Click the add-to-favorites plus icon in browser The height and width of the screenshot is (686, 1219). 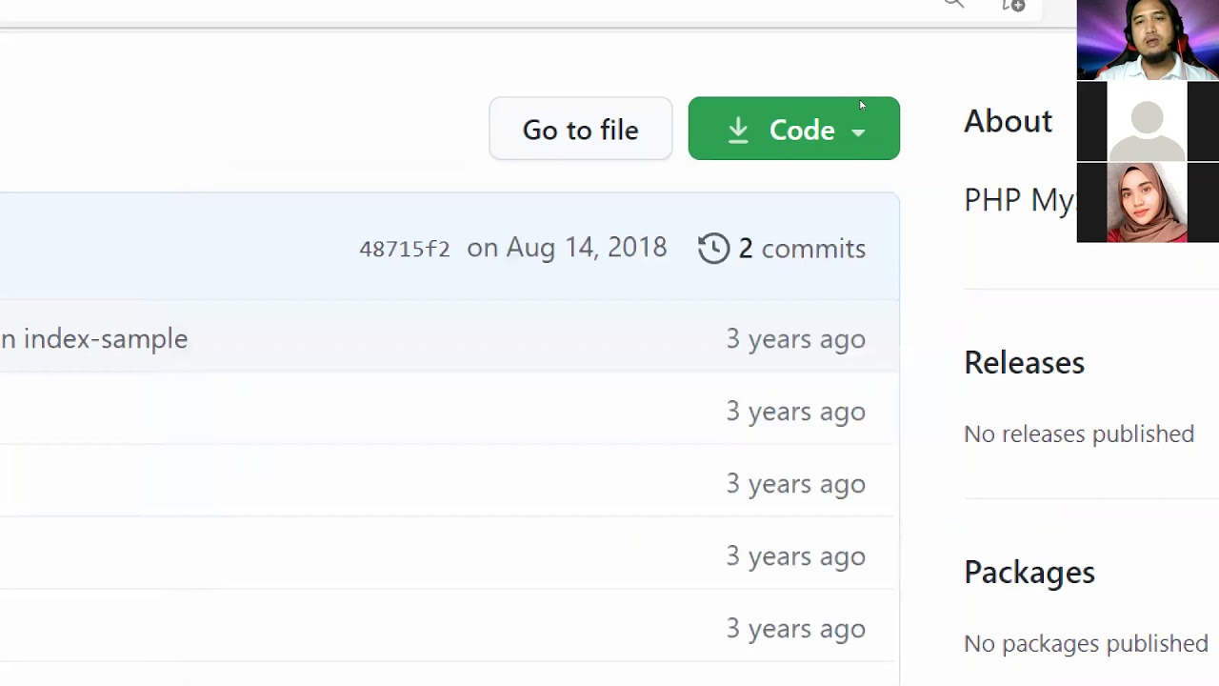tap(1013, 5)
